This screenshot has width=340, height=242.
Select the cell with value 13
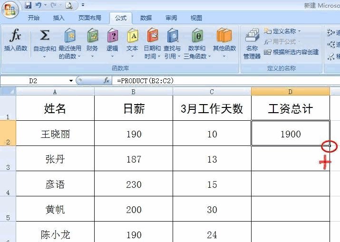212,158
